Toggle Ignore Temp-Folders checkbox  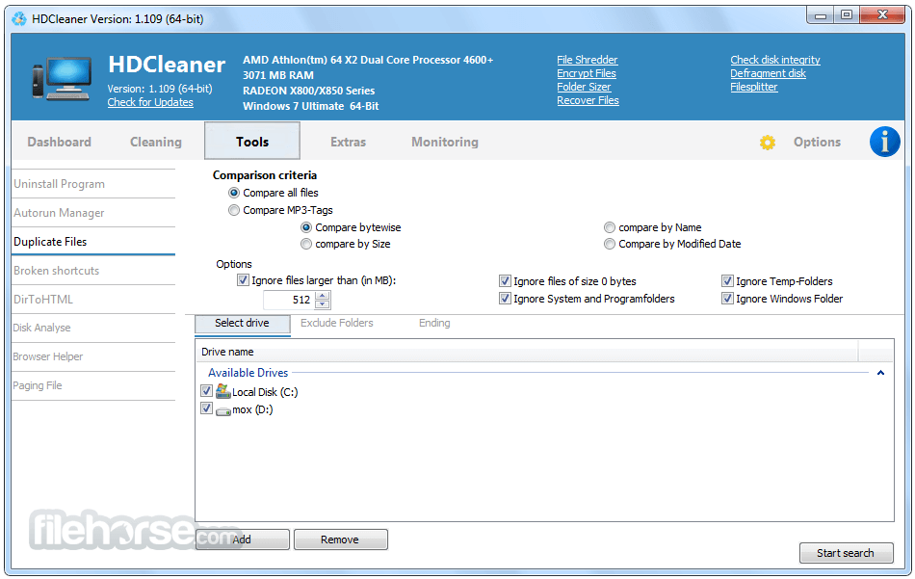[x=727, y=281]
